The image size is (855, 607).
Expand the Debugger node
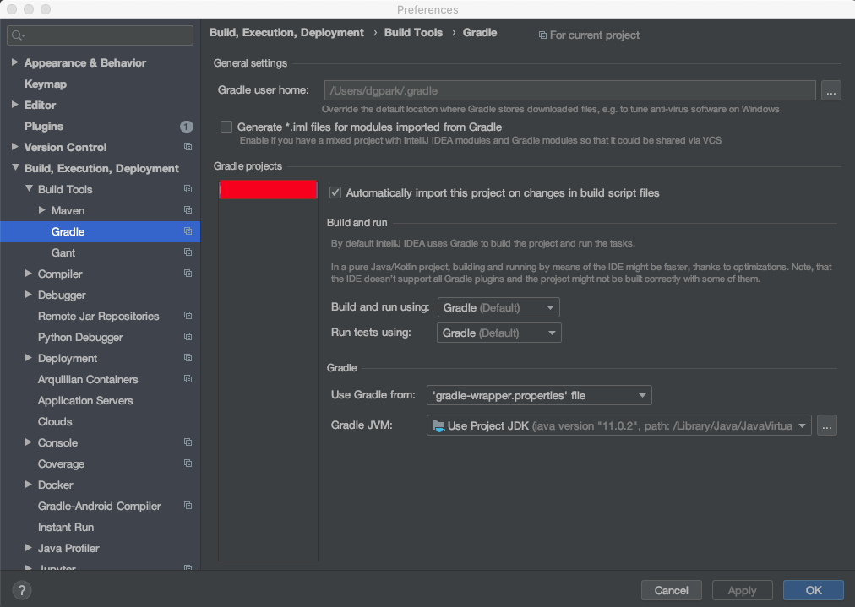[29, 295]
